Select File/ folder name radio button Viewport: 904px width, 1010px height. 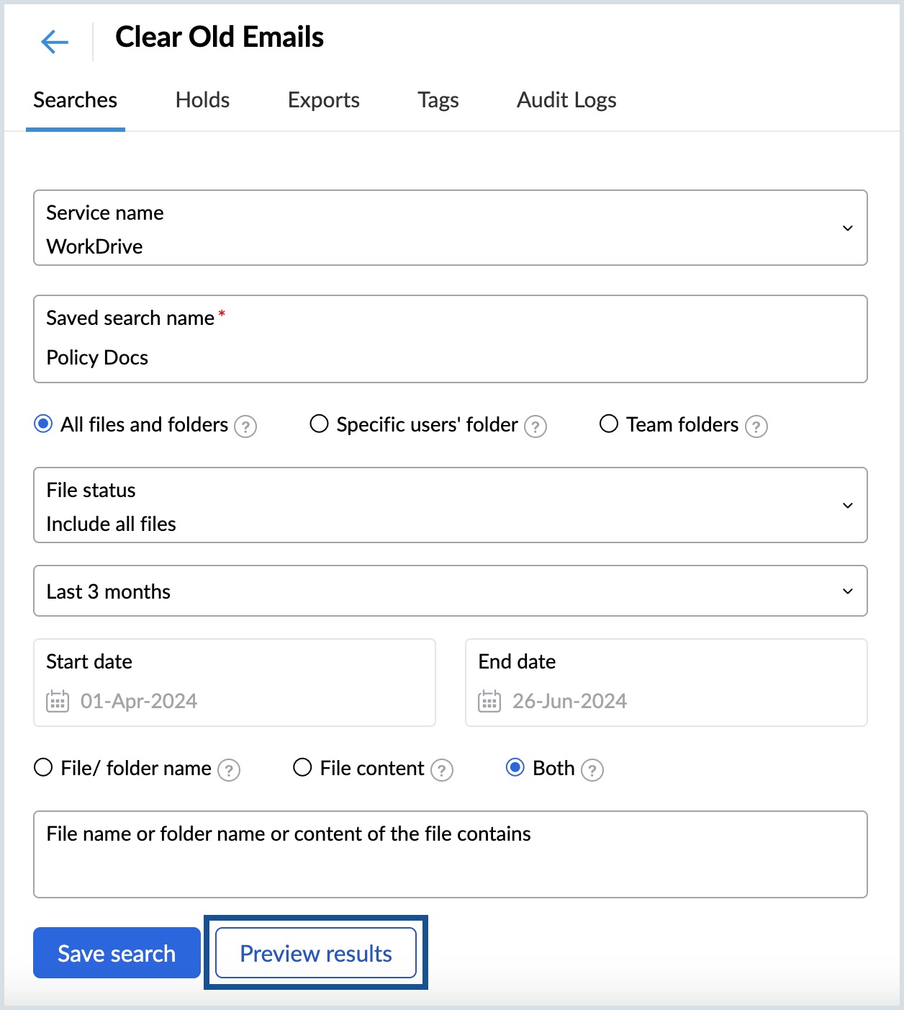pyautogui.click(x=43, y=767)
